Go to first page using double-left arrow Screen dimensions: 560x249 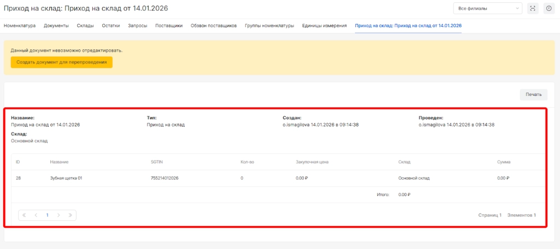point(24,215)
